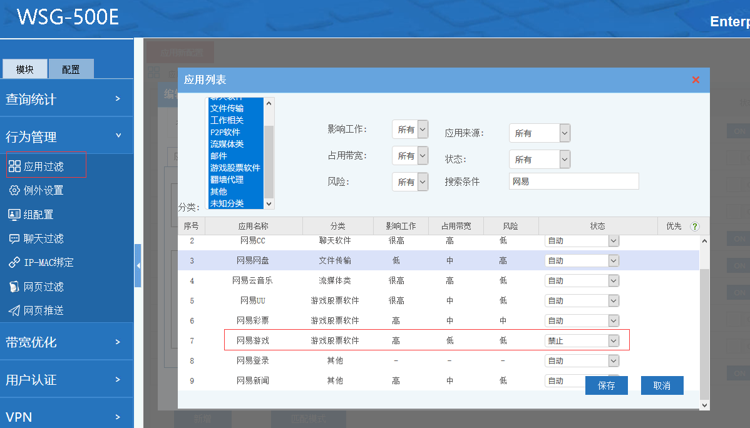Open the 影响工作 dropdown

pos(410,130)
